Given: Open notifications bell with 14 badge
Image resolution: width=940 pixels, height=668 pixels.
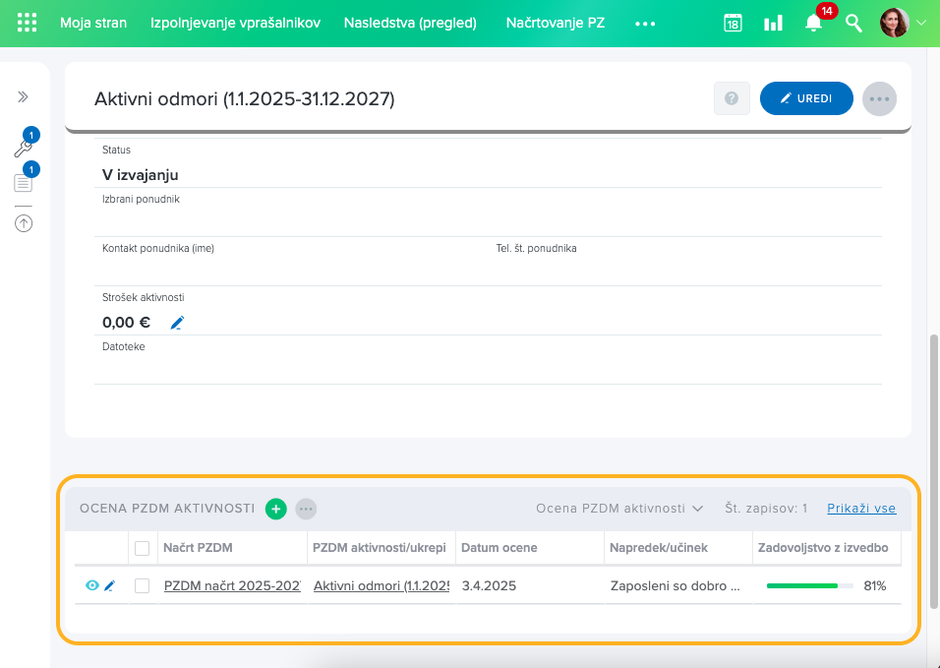Looking at the screenshot, I should 813,23.
